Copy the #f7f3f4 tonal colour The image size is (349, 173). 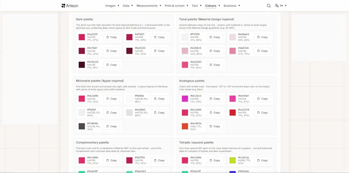(x=215, y=37)
